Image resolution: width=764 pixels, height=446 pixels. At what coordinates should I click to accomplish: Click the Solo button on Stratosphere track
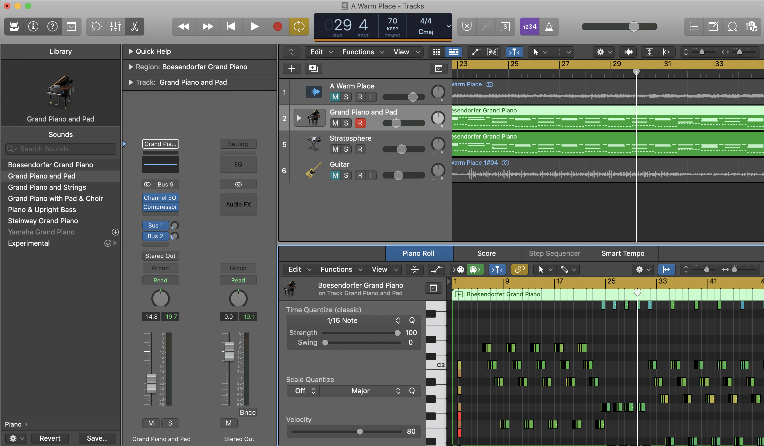point(346,149)
